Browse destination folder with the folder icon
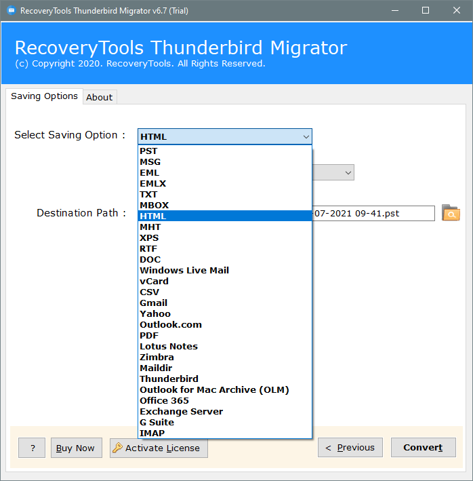This screenshot has height=481, width=473. pos(451,213)
